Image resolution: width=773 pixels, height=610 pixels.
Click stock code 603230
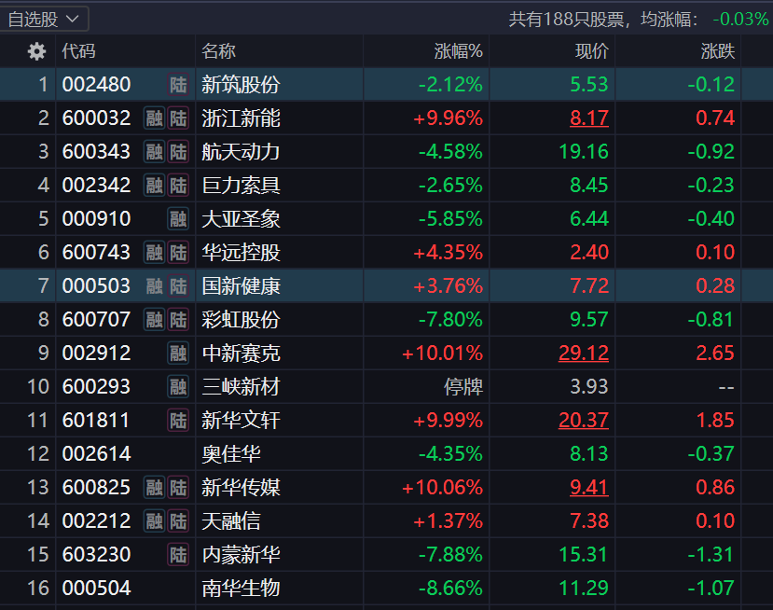click(97, 555)
